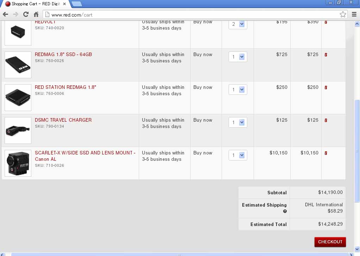Click the vertical scrollbar thumb
Image resolution: width=360 pixels, height=256 pixels.
(357, 151)
